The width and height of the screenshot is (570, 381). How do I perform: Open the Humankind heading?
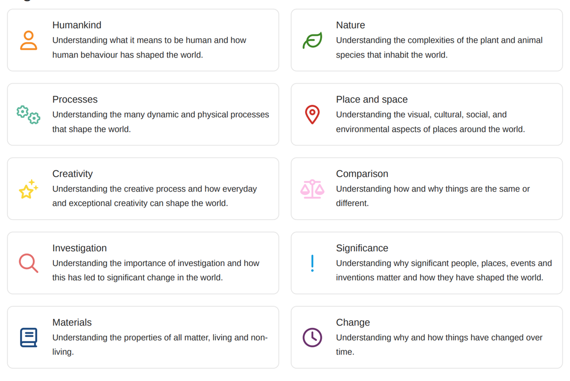(x=77, y=25)
